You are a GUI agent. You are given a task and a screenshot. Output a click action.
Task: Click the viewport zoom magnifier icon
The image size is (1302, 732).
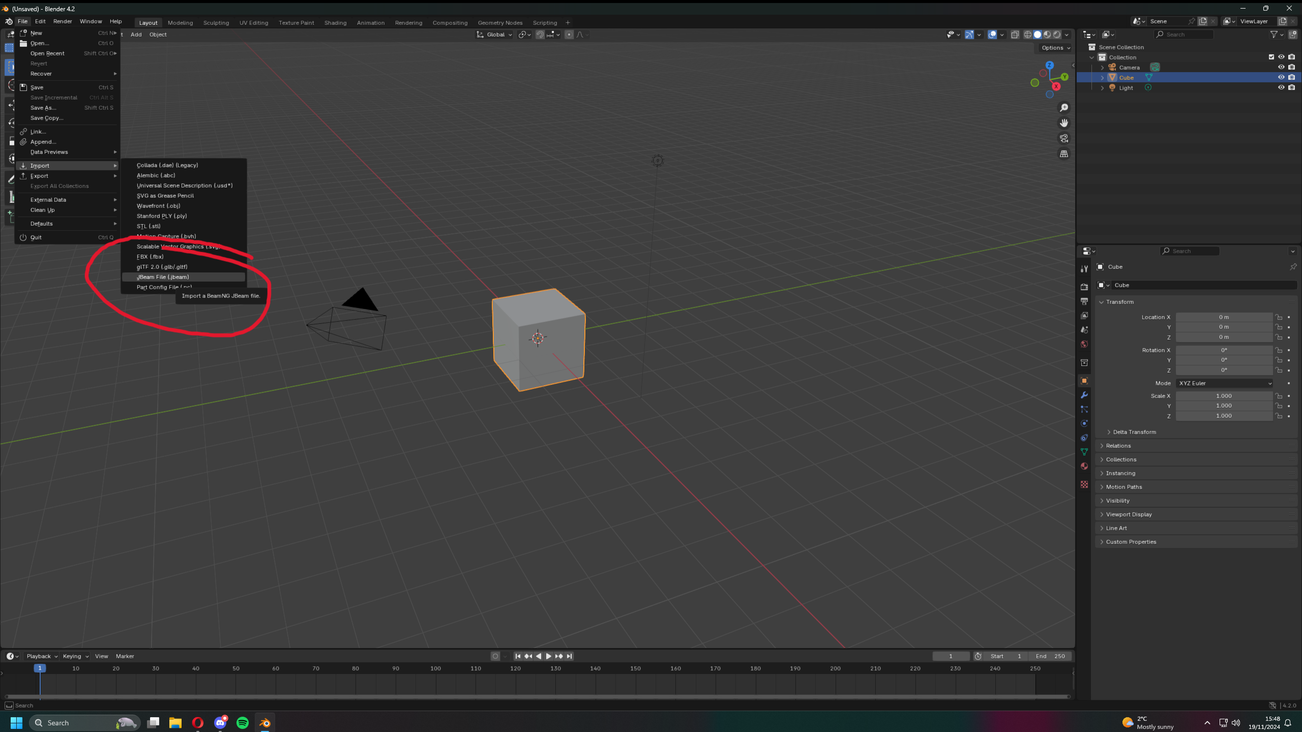(x=1063, y=108)
